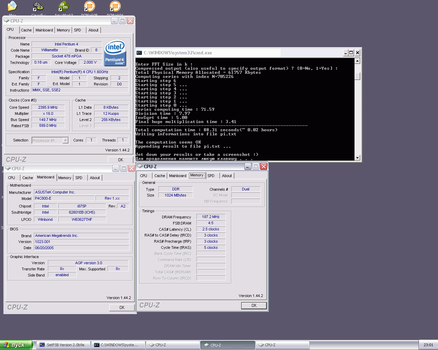Image resolution: width=438 pixels, height=350 pixels.
Task: Switch to SetFSB Version 2.0b9e in the taskbar
Action: coord(64,345)
